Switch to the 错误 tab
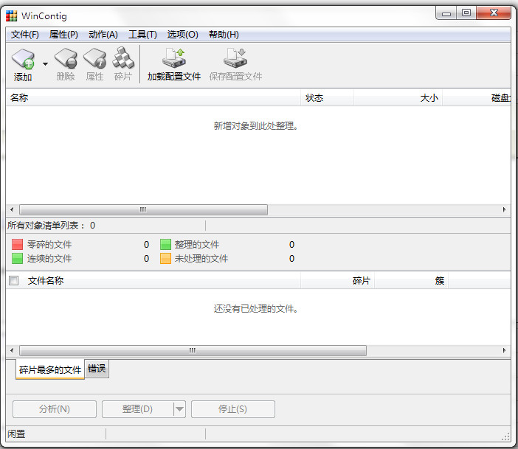The width and height of the screenshot is (518, 449). click(x=97, y=369)
